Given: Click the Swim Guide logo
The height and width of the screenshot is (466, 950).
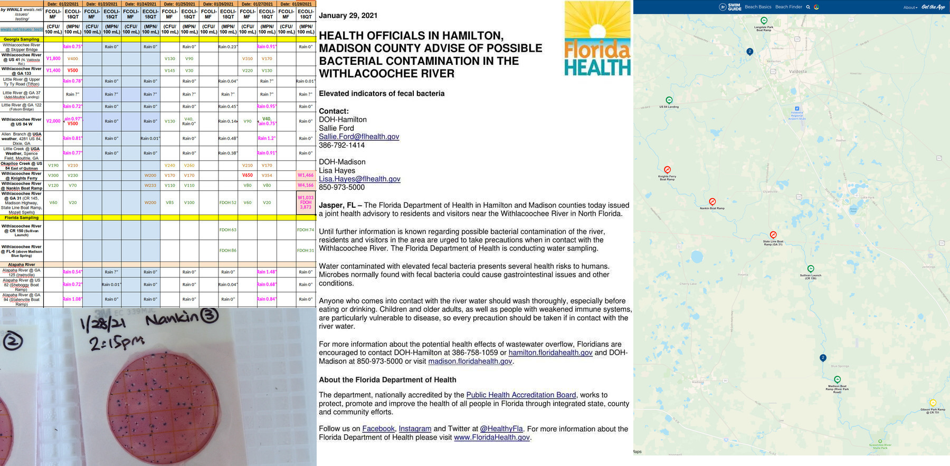Looking at the screenshot, I should pyautogui.click(x=730, y=7).
